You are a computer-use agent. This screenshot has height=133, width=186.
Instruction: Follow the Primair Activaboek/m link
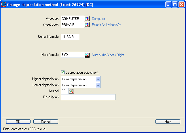point(106,25)
